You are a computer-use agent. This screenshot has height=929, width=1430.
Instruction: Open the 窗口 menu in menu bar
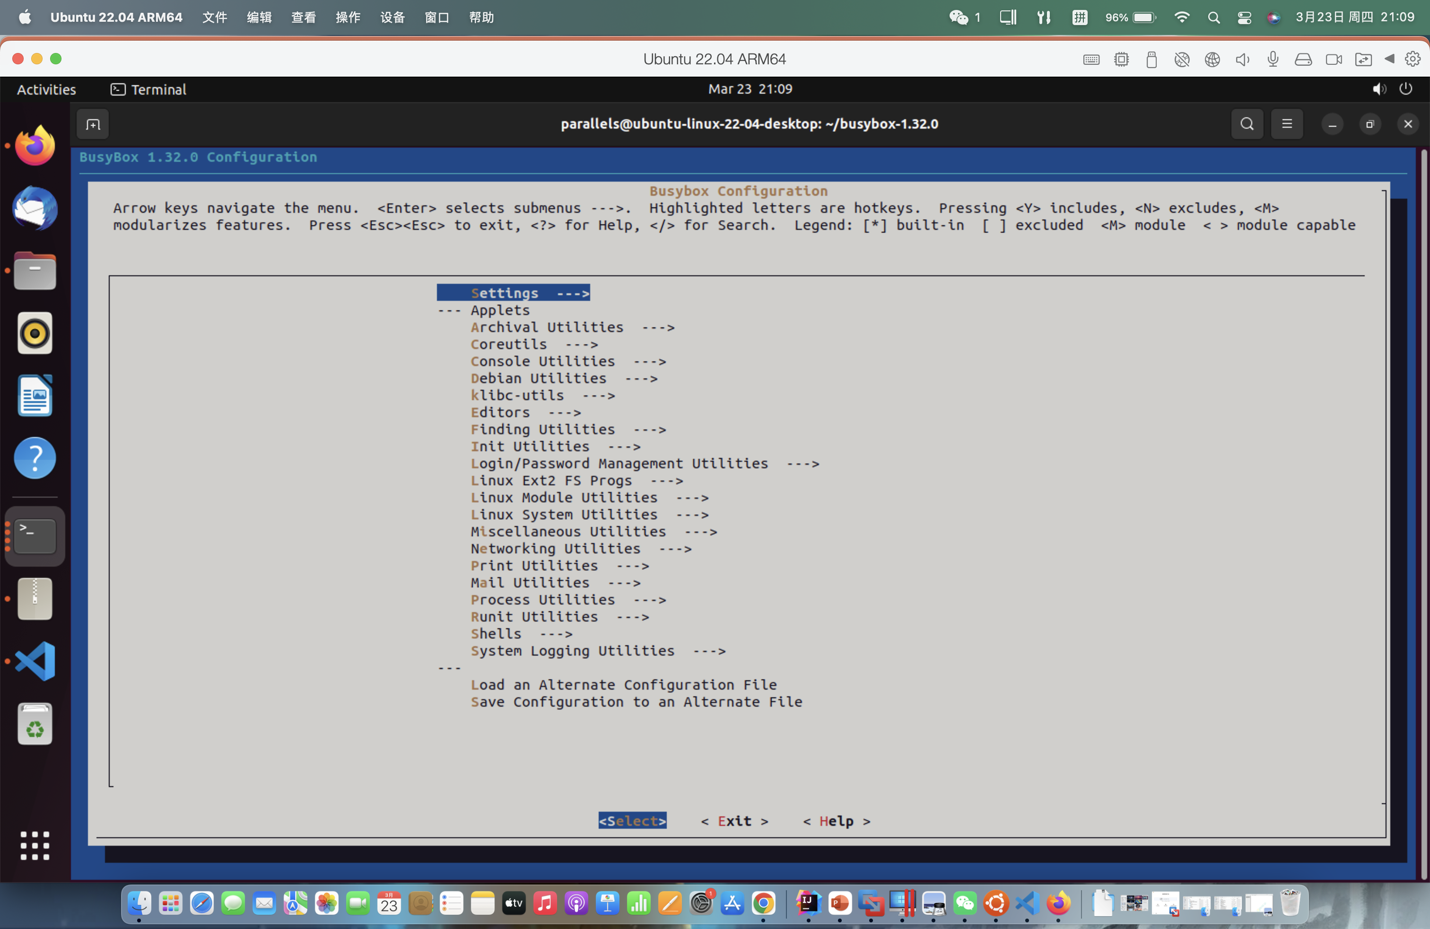pos(437,18)
